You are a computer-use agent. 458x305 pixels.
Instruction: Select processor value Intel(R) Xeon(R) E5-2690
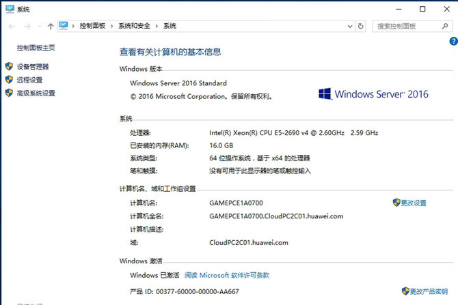293,133
